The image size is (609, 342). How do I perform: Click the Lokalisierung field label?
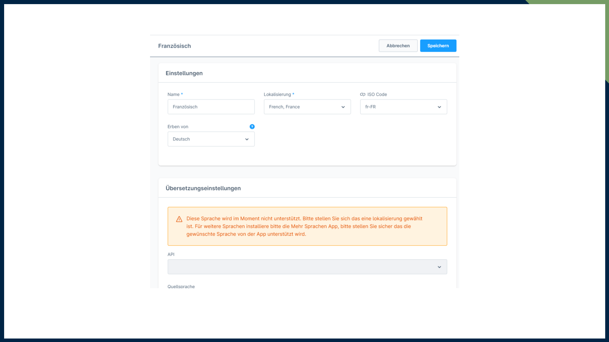(x=277, y=94)
